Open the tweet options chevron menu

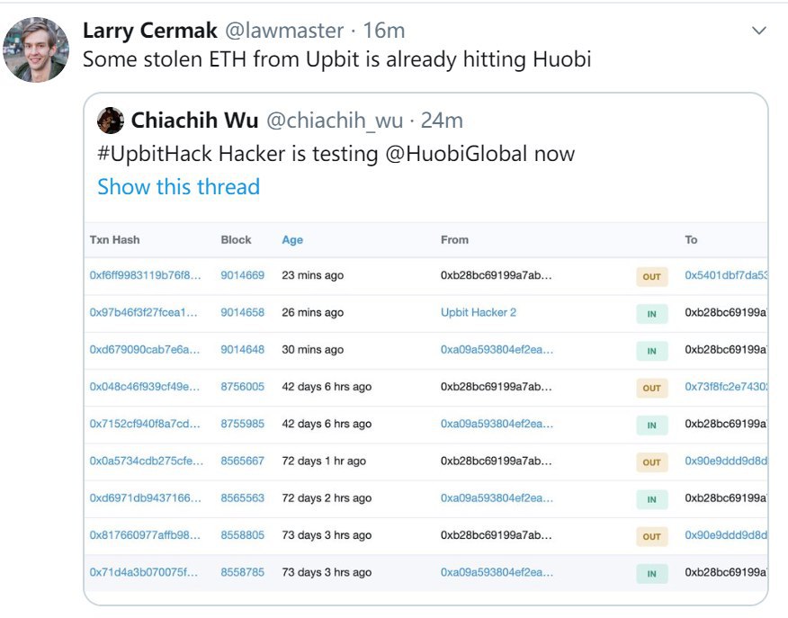click(758, 31)
